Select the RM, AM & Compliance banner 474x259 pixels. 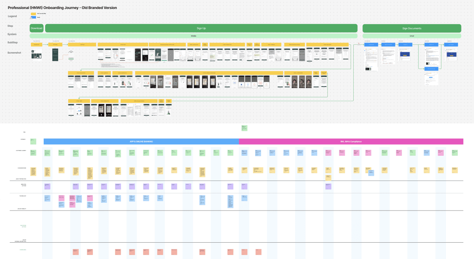click(x=351, y=141)
